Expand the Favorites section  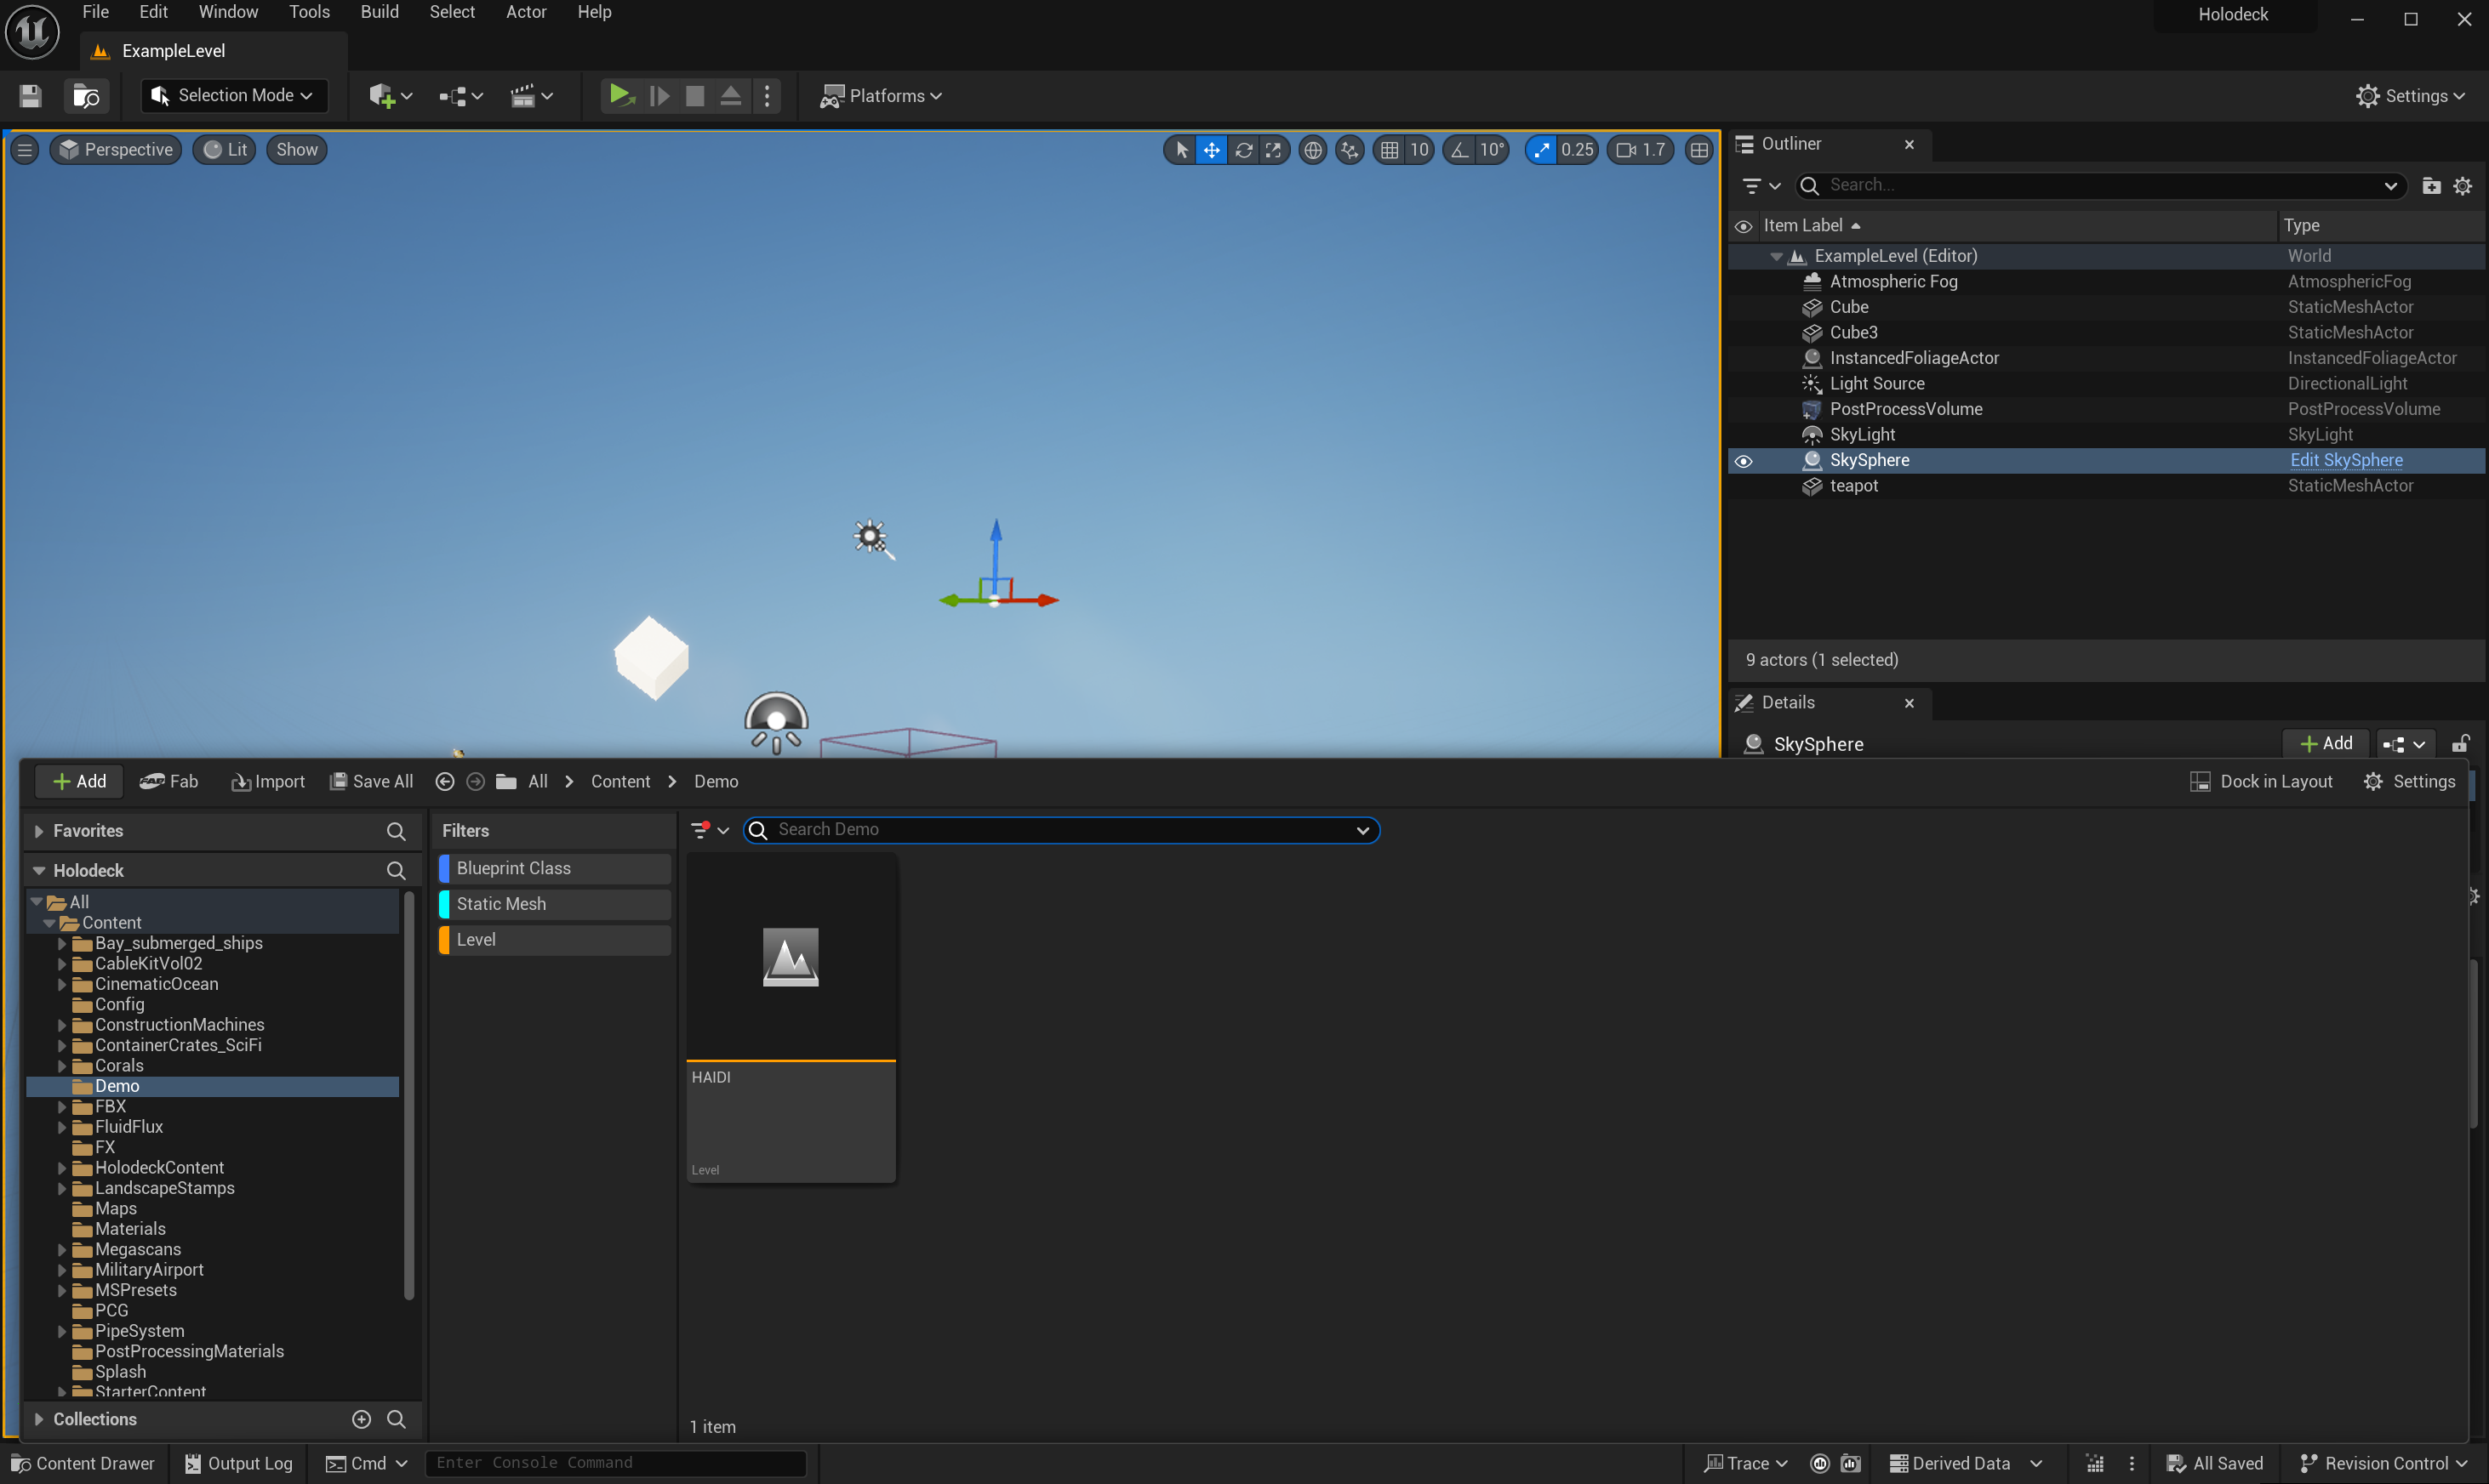point(38,831)
